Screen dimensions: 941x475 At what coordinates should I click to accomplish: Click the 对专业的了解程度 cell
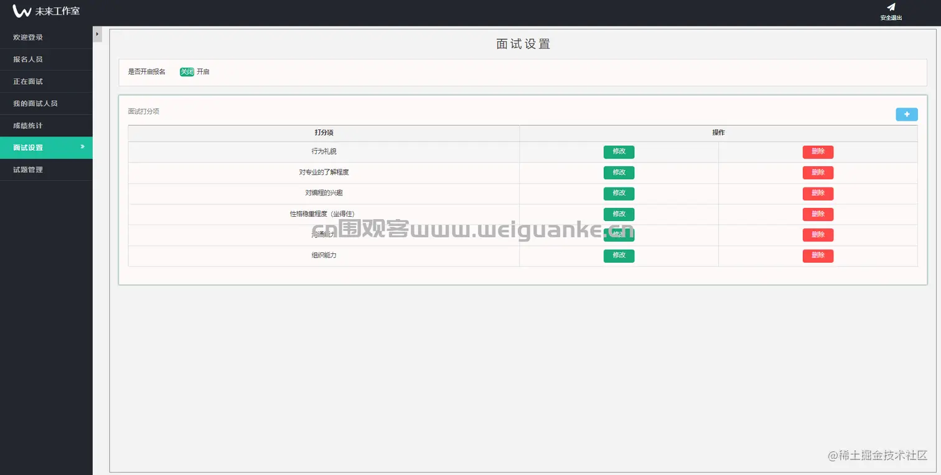pos(324,172)
